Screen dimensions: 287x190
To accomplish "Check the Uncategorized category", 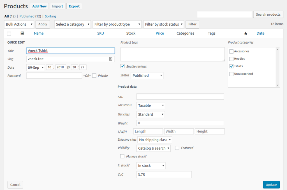I will (231, 74).
